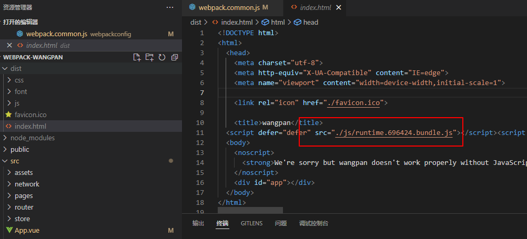Open the 终端 panel tab
The height and width of the screenshot is (239, 527).
tap(222, 223)
